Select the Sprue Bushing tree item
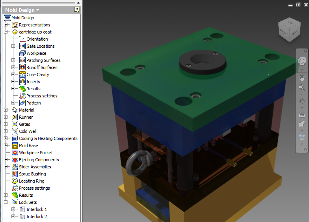Viewport: 309px width, 222px height. click(32, 174)
